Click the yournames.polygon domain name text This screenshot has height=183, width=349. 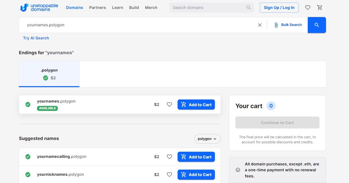coord(56,101)
